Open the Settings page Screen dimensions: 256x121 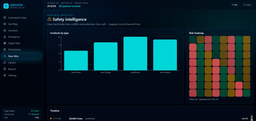[22, 76]
